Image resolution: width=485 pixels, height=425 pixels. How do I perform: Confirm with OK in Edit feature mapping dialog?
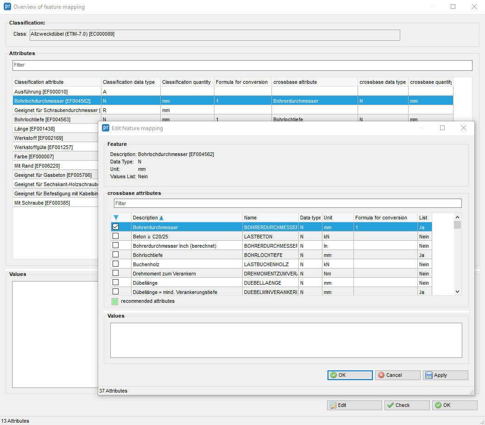point(350,375)
